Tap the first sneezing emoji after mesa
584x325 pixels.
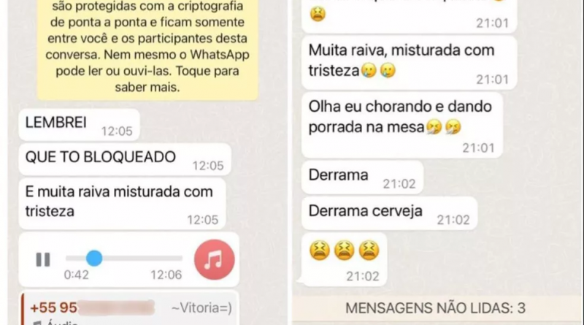tap(434, 127)
